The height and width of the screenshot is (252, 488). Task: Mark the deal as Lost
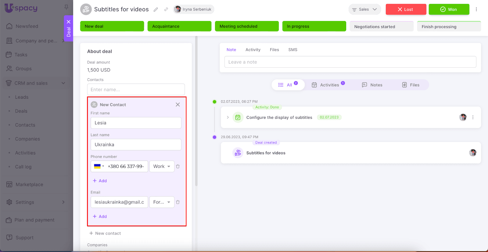tap(406, 9)
